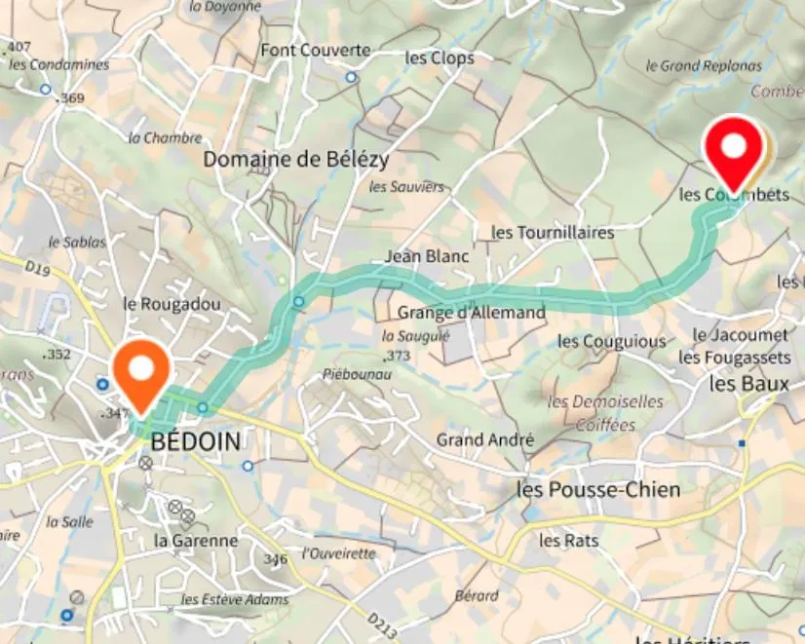Click the D213 road label
The width and height of the screenshot is (805, 644).
click(383, 626)
